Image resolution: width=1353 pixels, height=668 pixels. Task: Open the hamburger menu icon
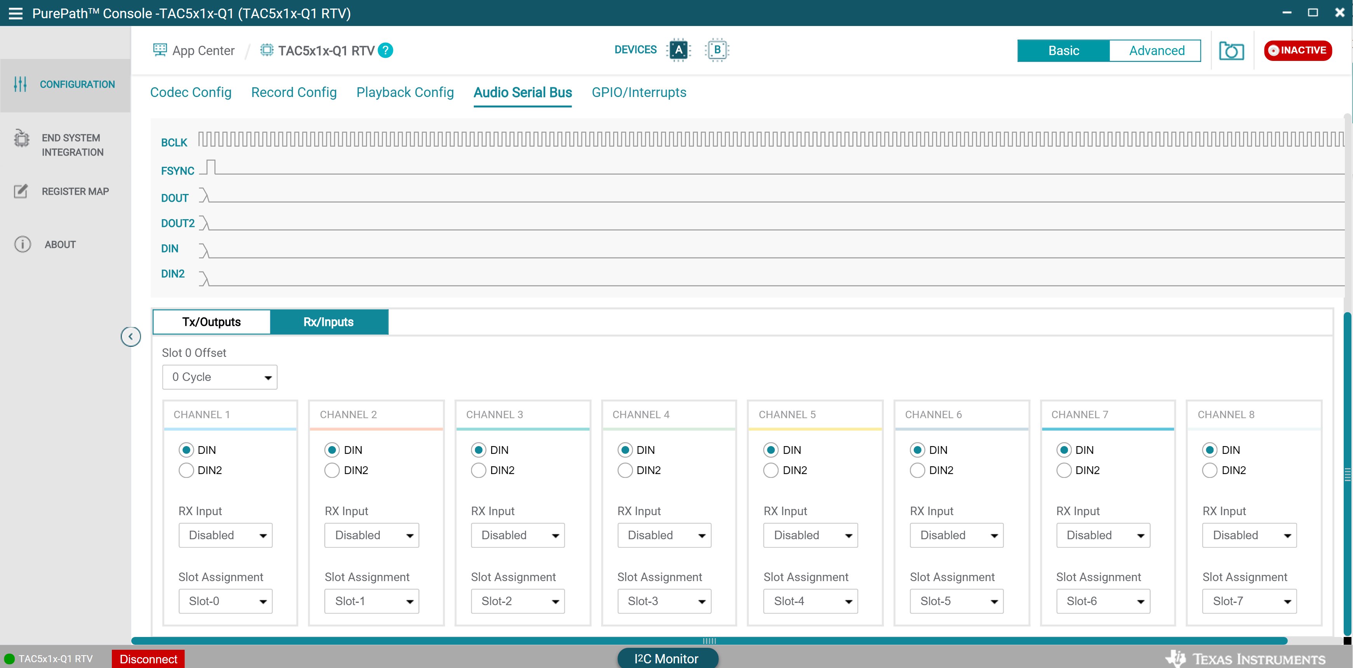coord(16,13)
